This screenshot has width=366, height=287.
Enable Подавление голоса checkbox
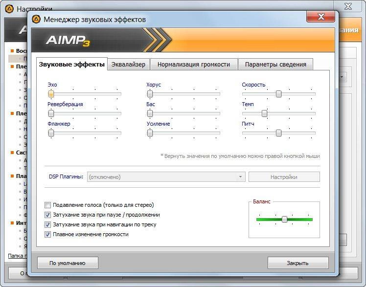tap(47, 205)
